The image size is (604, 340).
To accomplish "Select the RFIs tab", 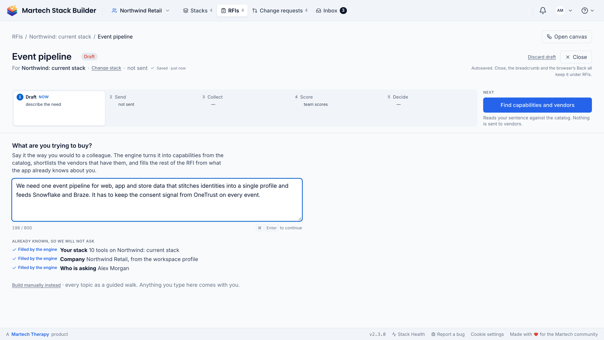I will 232,11.
